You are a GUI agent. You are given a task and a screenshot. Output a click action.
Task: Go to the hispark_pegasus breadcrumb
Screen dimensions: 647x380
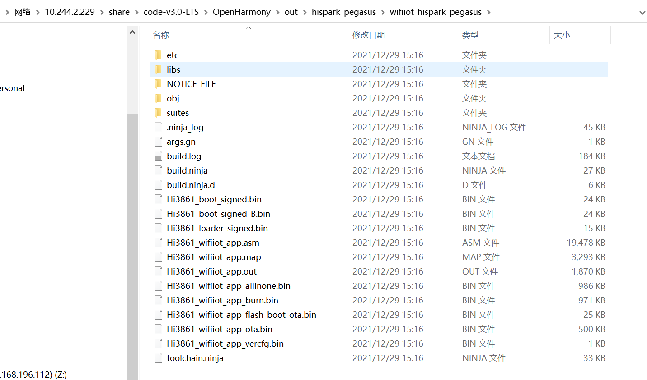[x=344, y=12]
